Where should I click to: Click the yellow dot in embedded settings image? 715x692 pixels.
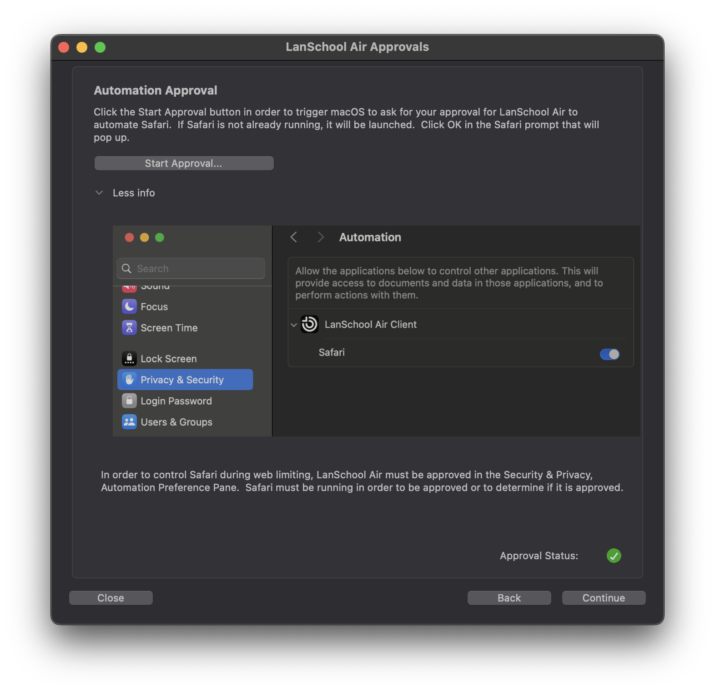click(x=144, y=237)
